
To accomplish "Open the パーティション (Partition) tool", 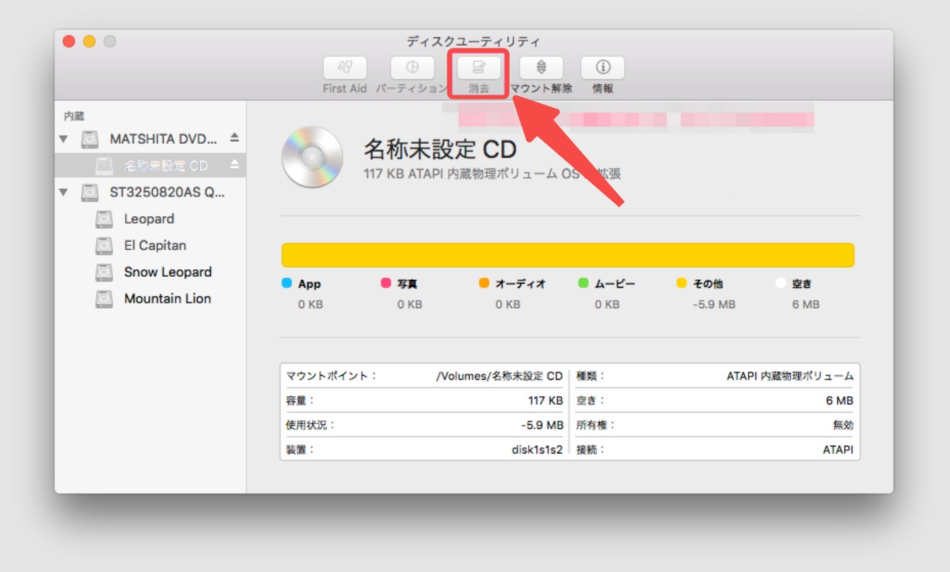I will click(412, 67).
